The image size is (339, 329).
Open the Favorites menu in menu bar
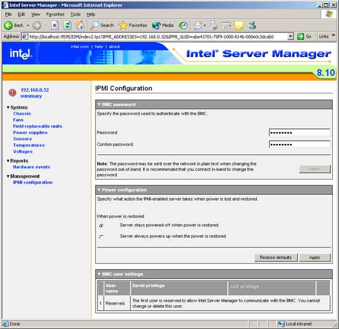tap(55, 14)
